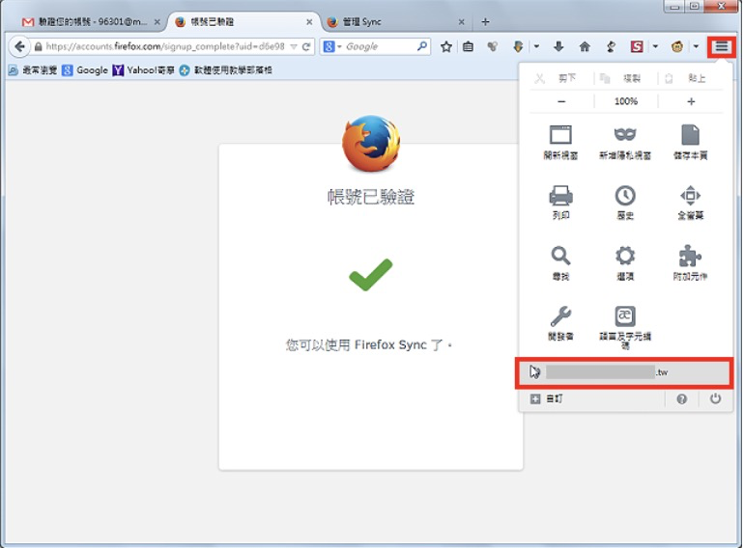Image resolution: width=744 pixels, height=548 pixels.
Task: Zoom in with the plus button
Action: (x=691, y=101)
